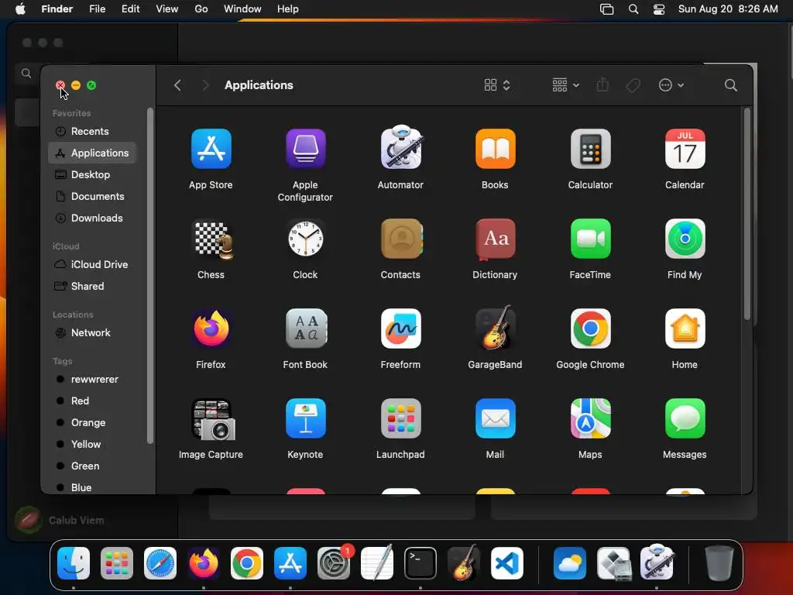The height and width of the screenshot is (595, 793).
Task: Select Recents in the sidebar
Action: tap(92, 131)
